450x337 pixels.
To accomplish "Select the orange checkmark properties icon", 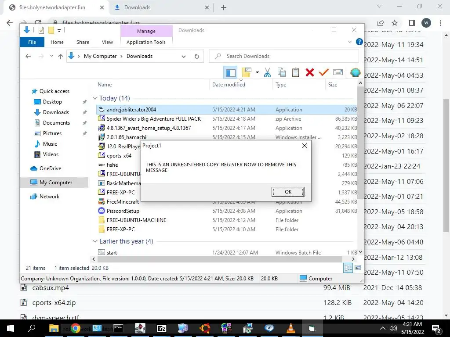I will [x=323, y=72].
